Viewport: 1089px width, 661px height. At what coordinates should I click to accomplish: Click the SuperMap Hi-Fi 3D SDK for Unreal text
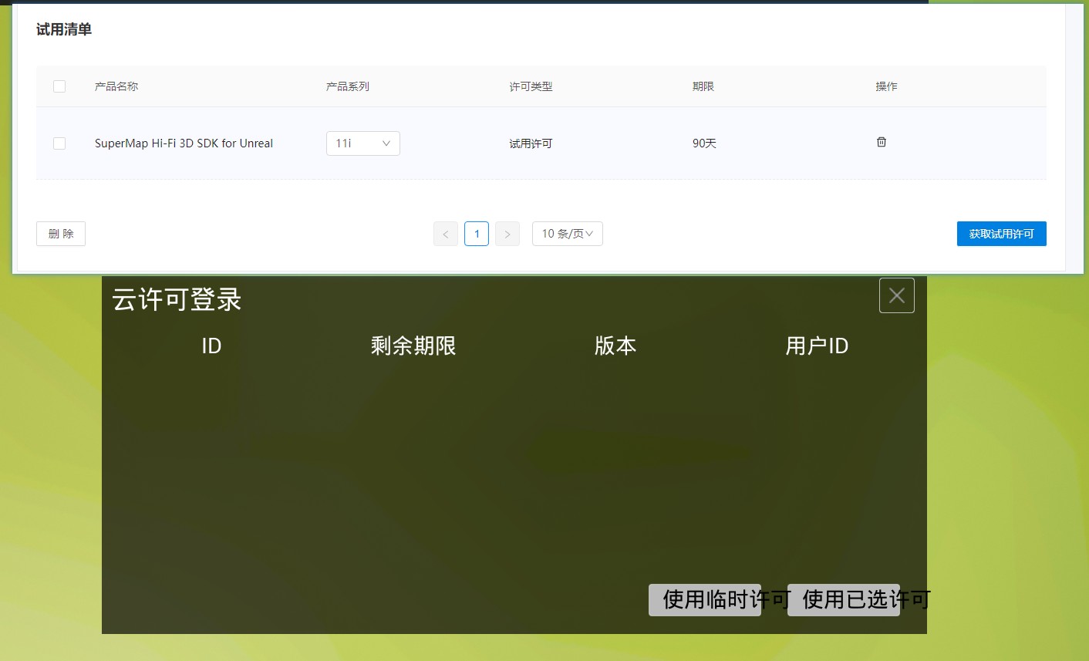coord(184,143)
